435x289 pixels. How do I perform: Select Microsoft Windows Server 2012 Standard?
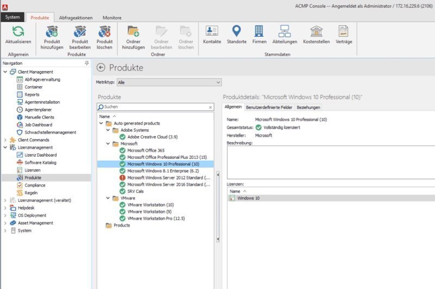169,177
